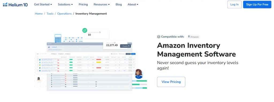Click the layers icon beside Compatible with

point(159,37)
